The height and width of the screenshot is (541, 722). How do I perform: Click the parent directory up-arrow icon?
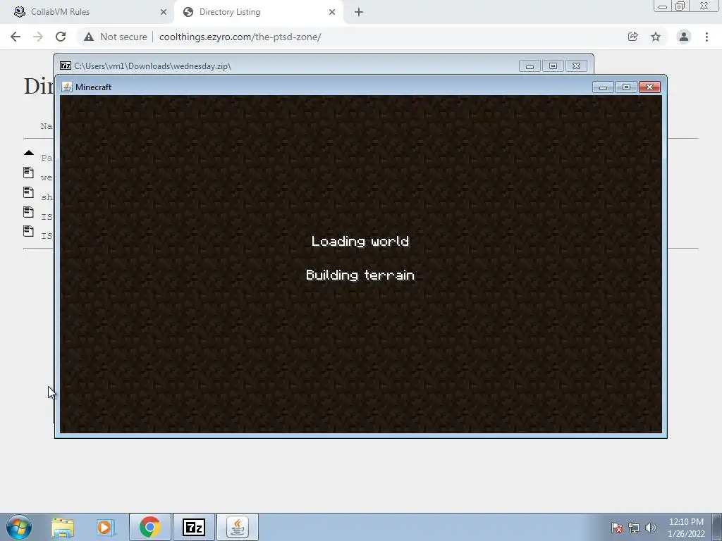(x=28, y=153)
